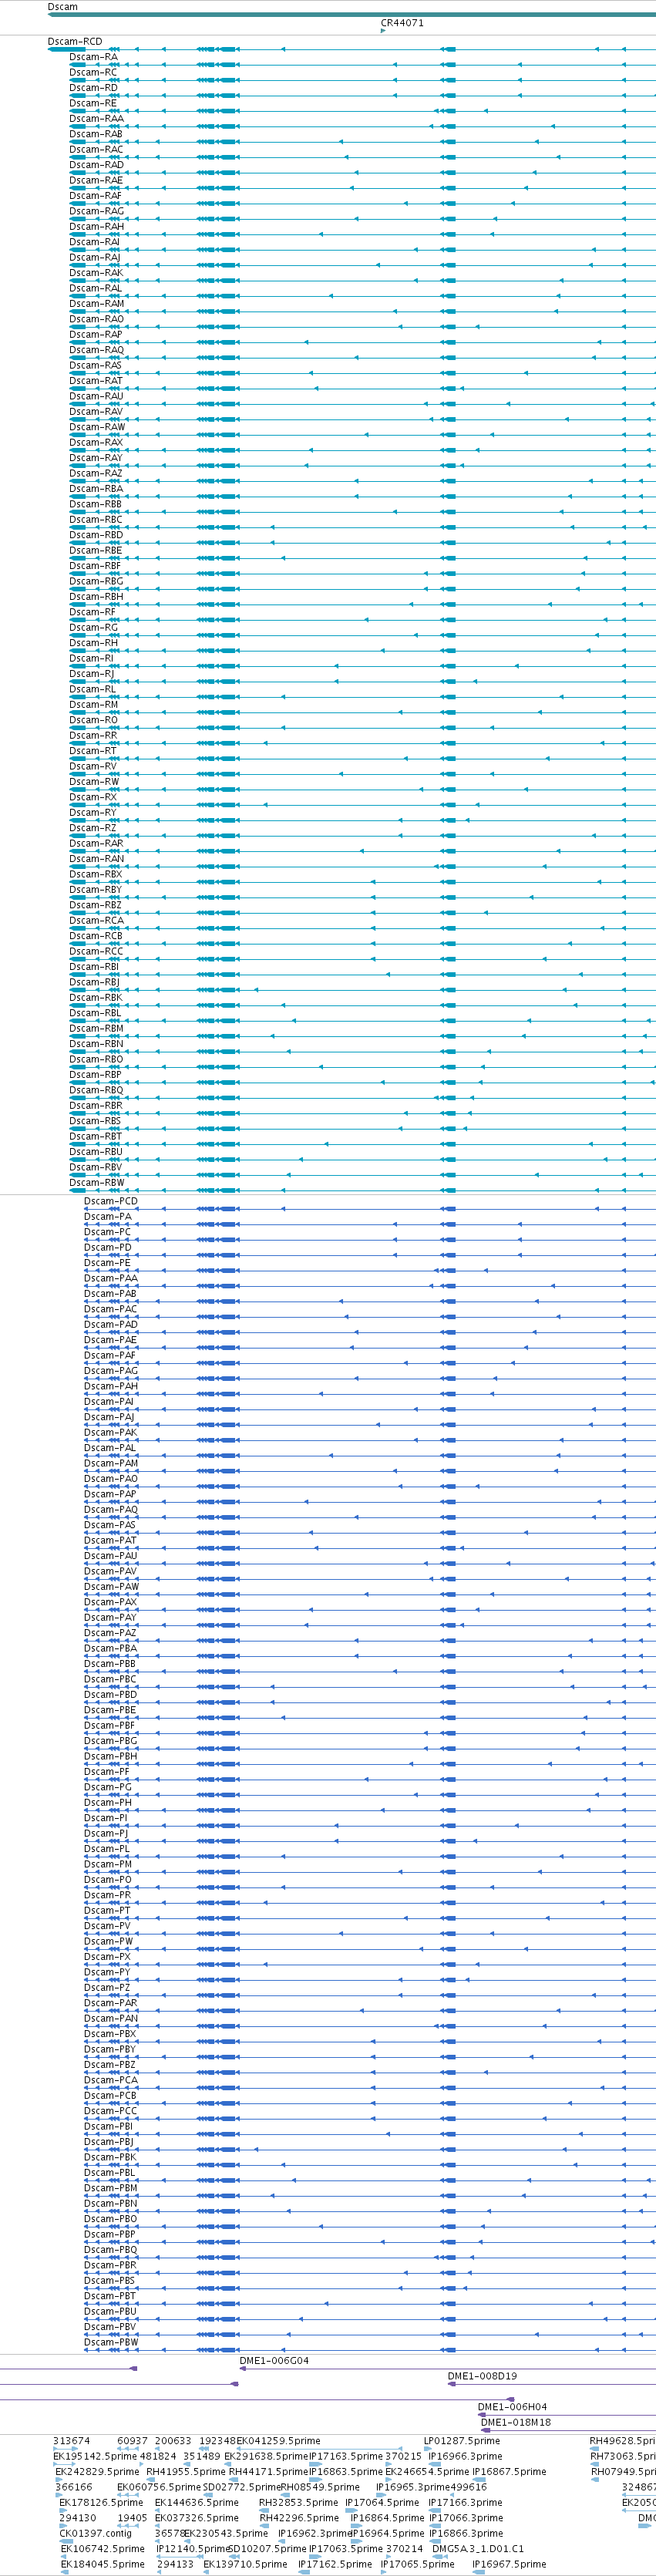Click the Dscam-PAN protein label
Image resolution: width=656 pixels, height=2576 pixels.
(x=111, y=2018)
